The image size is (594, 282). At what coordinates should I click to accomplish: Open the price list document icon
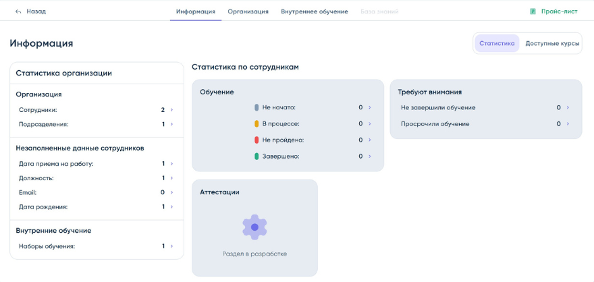pyautogui.click(x=533, y=11)
